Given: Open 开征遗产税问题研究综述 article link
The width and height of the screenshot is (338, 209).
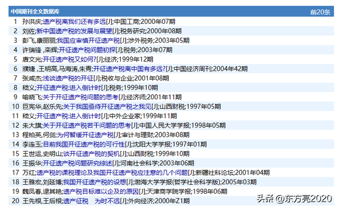Looking at the screenshot, I should tap(78, 163).
